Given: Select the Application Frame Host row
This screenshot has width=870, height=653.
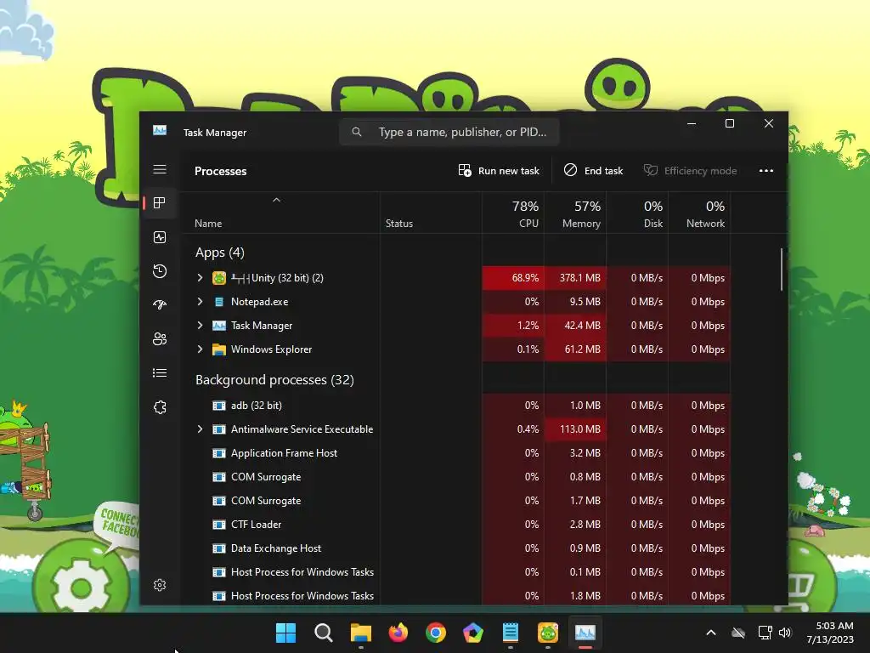Looking at the screenshot, I should tap(456, 453).
